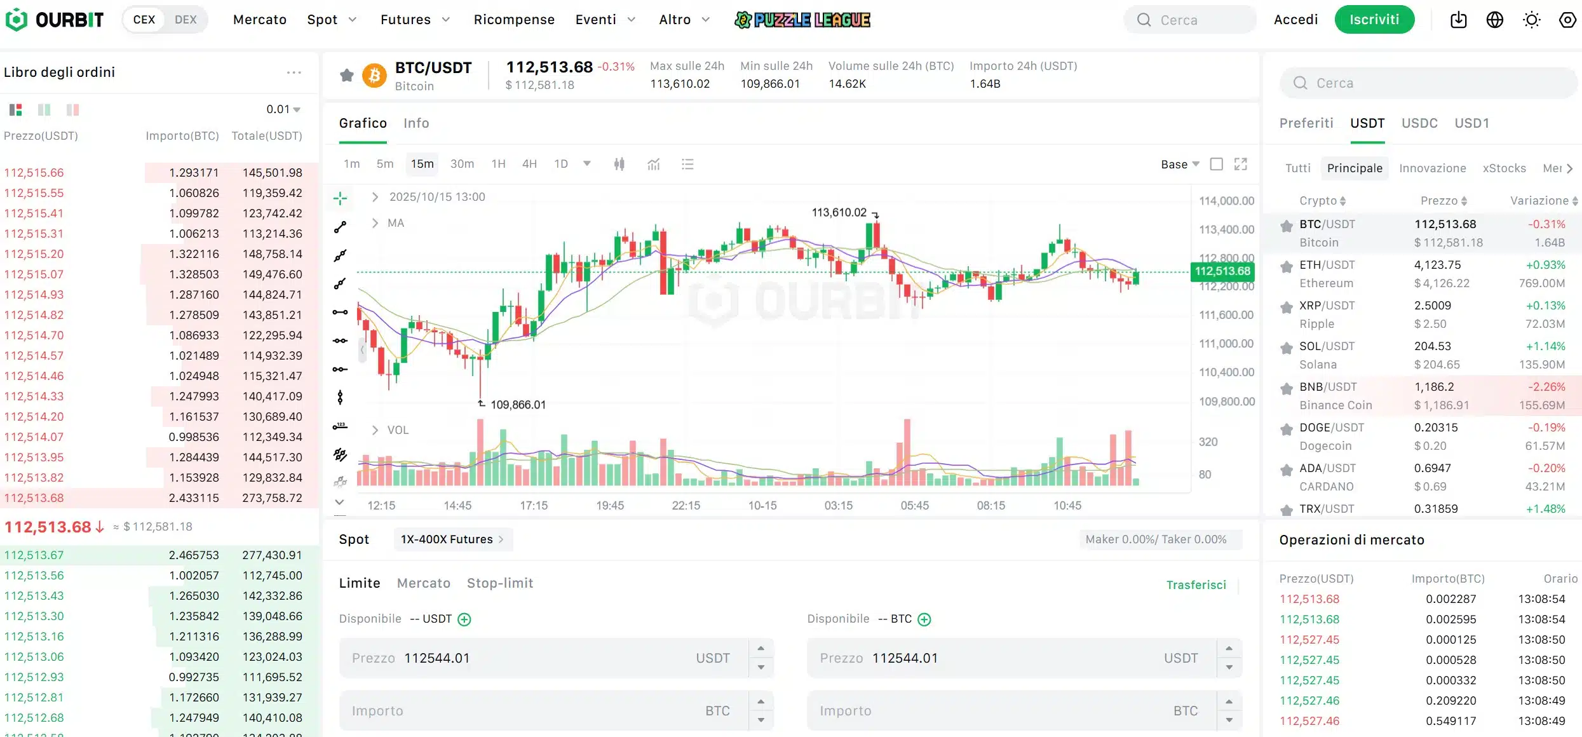Show only buy orders in the order book

tap(44, 109)
